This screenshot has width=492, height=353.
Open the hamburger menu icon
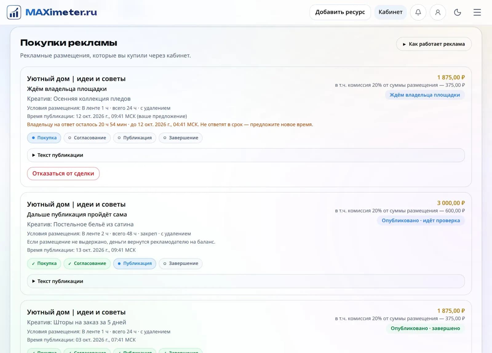coord(477,12)
